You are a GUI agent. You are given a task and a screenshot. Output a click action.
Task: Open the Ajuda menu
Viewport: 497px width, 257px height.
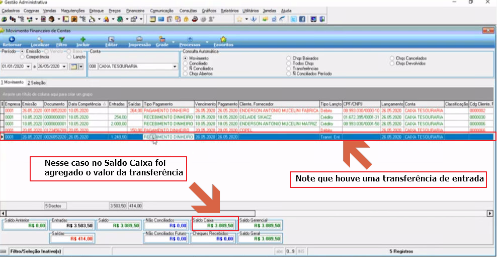point(286,11)
